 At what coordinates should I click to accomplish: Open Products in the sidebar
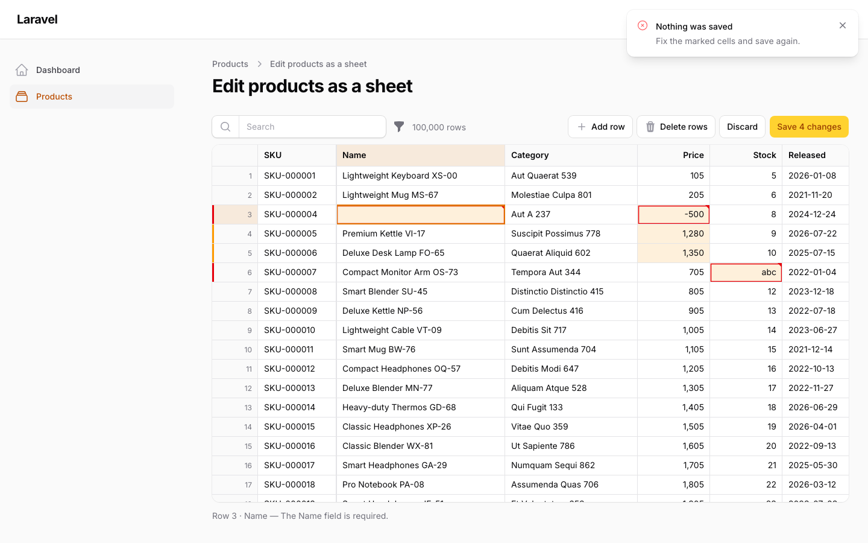point(92,97)
